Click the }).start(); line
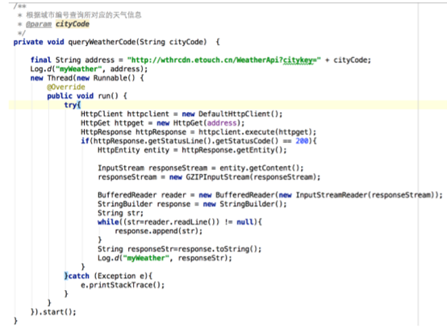 pos(53,312)
